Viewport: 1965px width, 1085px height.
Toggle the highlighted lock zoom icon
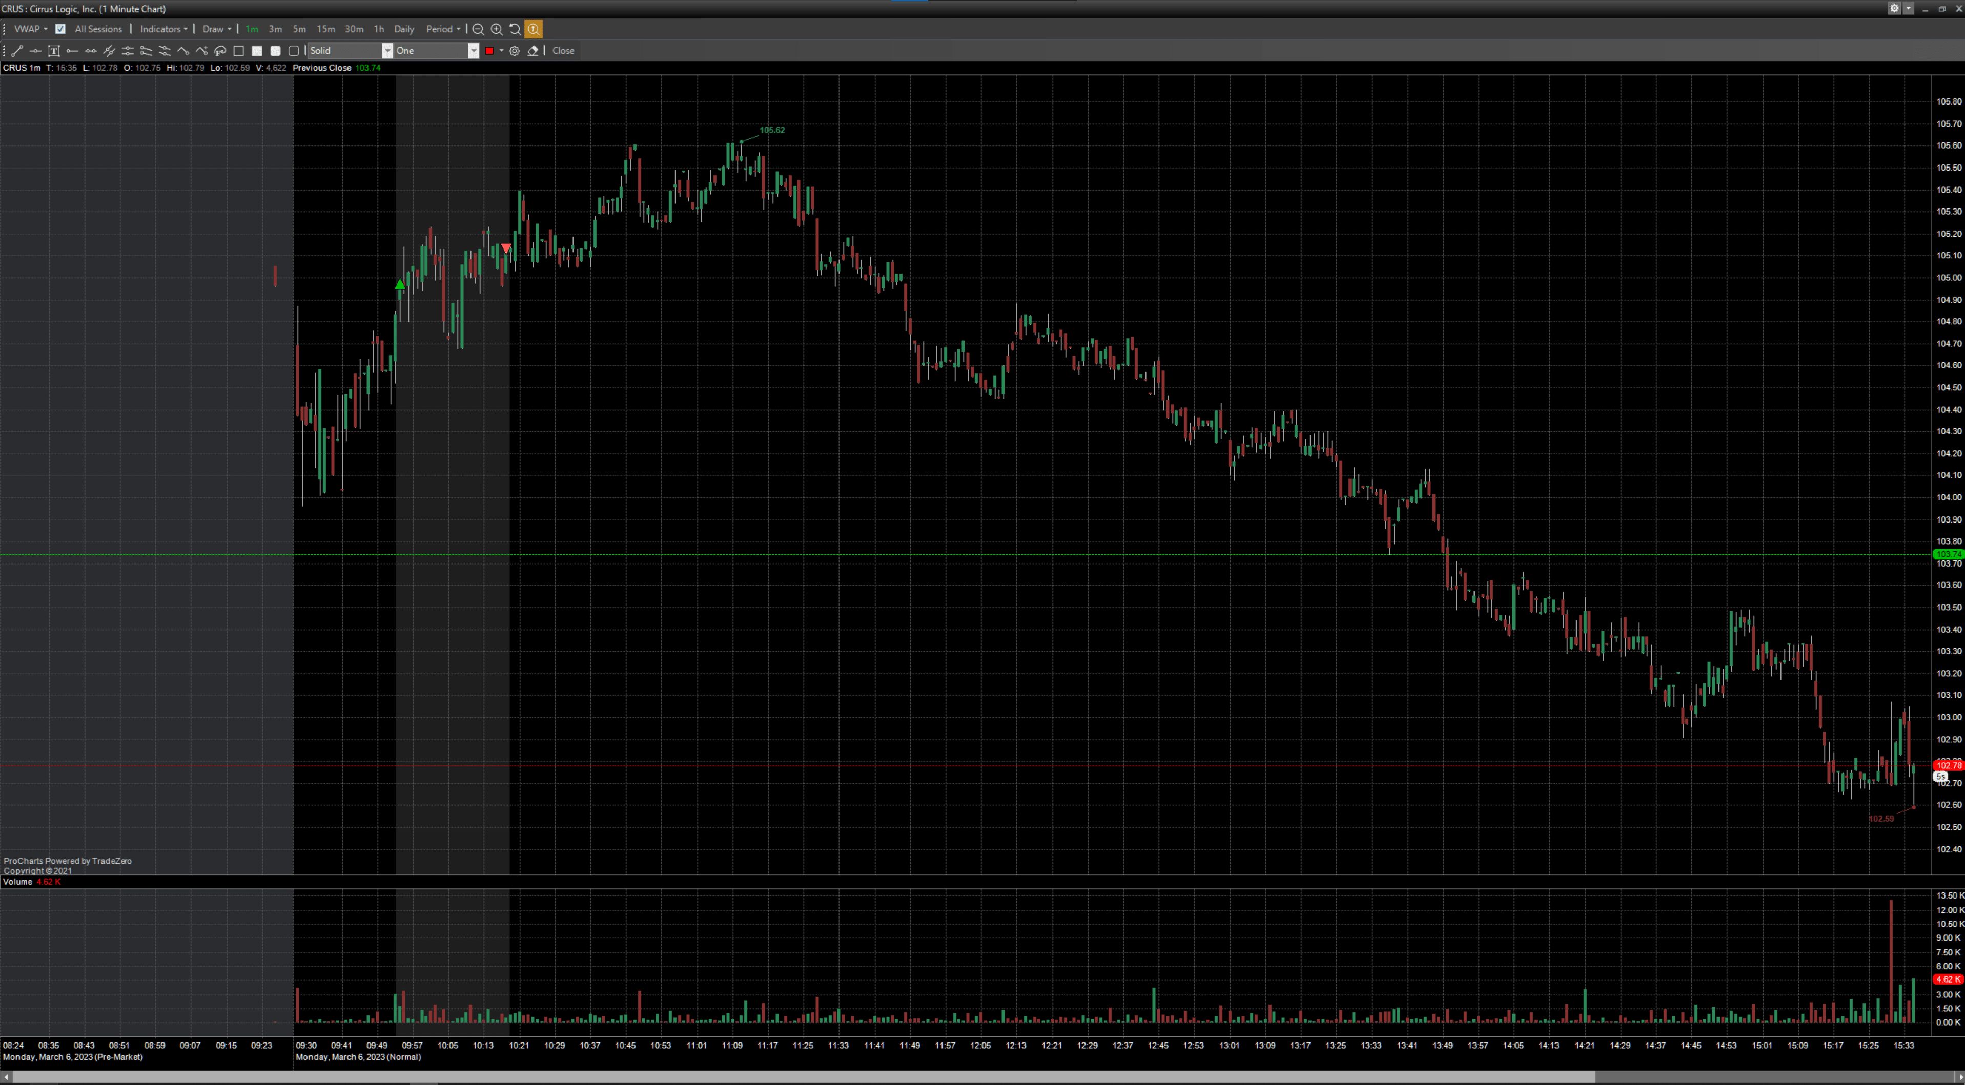(533, 29)
